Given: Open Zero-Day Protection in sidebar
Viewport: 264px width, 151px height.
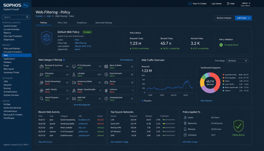Looking at the screenshot, I should (13, 36).
